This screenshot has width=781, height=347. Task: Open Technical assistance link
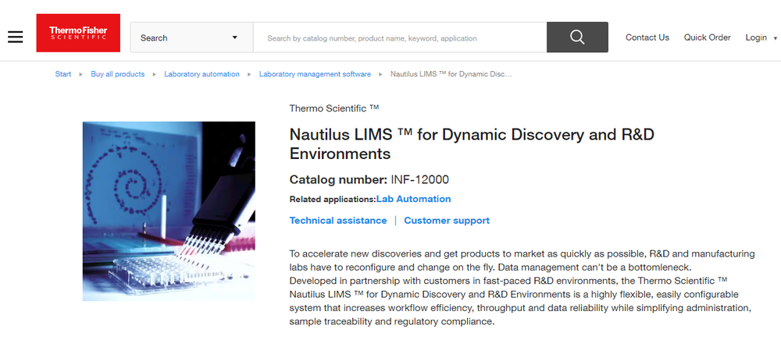pos(337,220)
